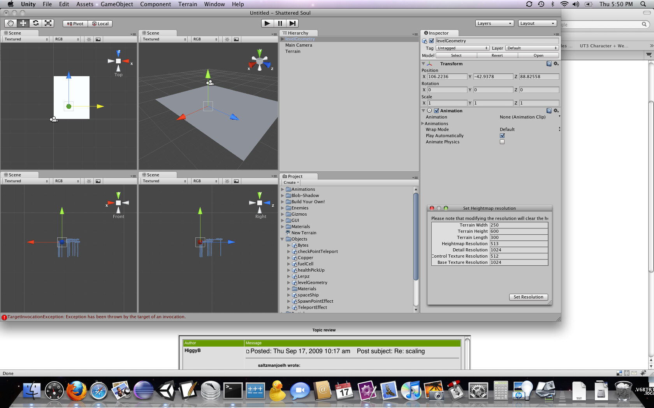Open the Tag dropdown showing Untagged

coord(462,48)
